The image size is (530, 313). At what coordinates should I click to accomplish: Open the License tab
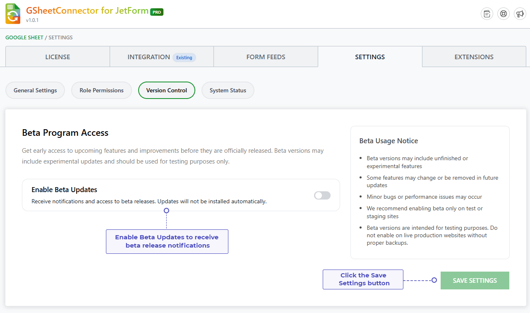[58, 57]
